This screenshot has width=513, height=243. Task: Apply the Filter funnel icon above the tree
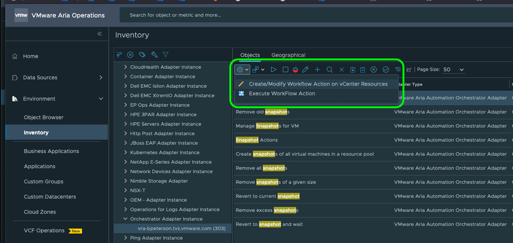coord(166,55)
